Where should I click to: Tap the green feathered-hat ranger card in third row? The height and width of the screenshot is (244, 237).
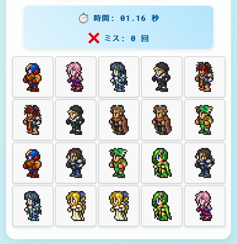(119, 163)
